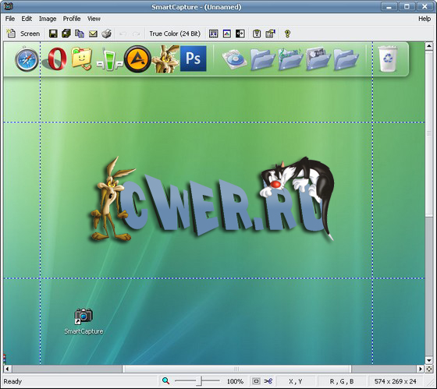Open the Image menu

click(48, 19)
